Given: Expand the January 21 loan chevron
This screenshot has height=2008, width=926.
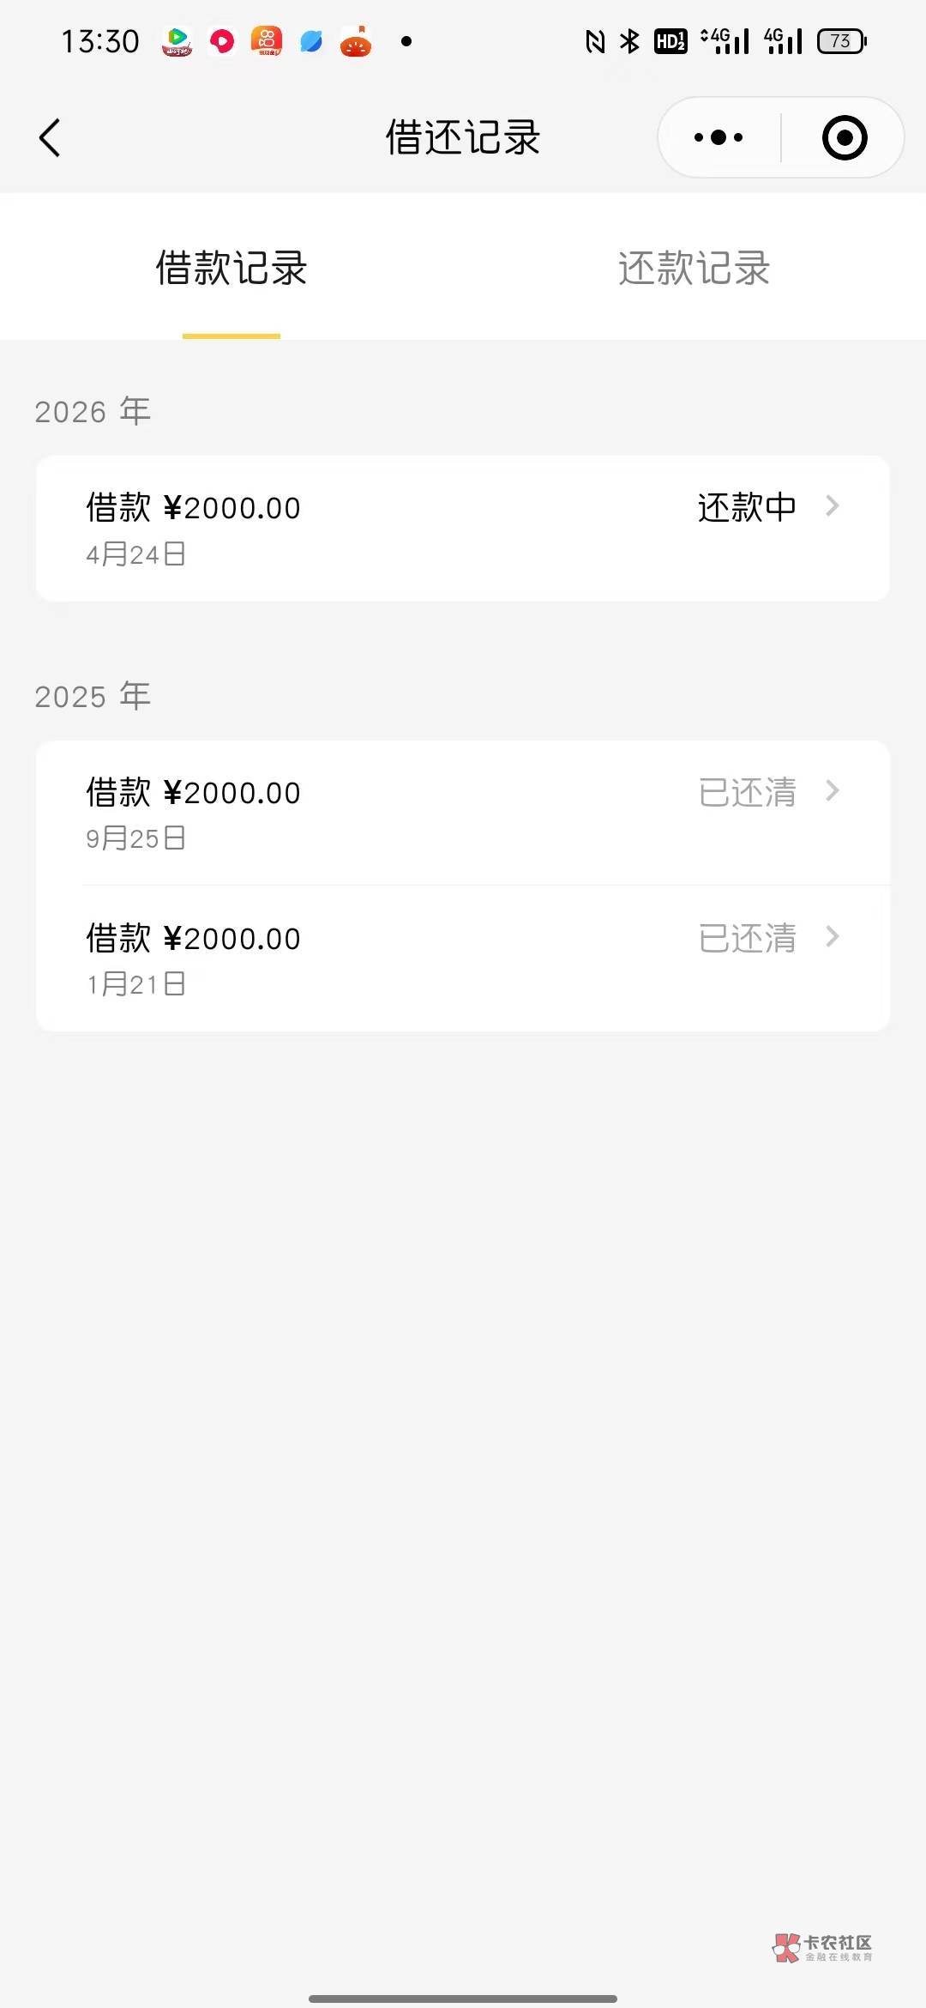Looking at the screenshot, I should pyautogui.click(x=832, y=937).
